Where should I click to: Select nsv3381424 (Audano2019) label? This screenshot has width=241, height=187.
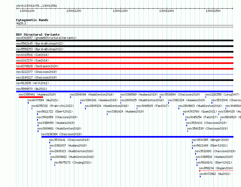coord(125,111)
